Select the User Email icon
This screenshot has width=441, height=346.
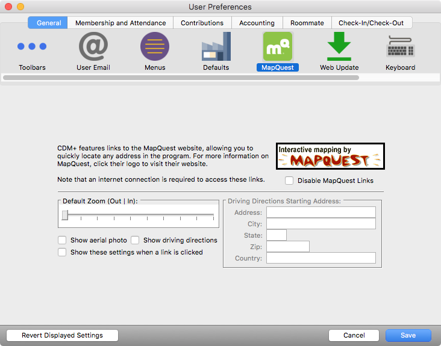point(93,47)
